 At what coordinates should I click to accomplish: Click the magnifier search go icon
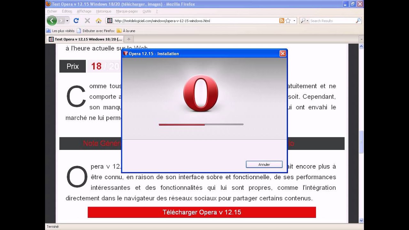pyautogui.click(x=358, y=21)
